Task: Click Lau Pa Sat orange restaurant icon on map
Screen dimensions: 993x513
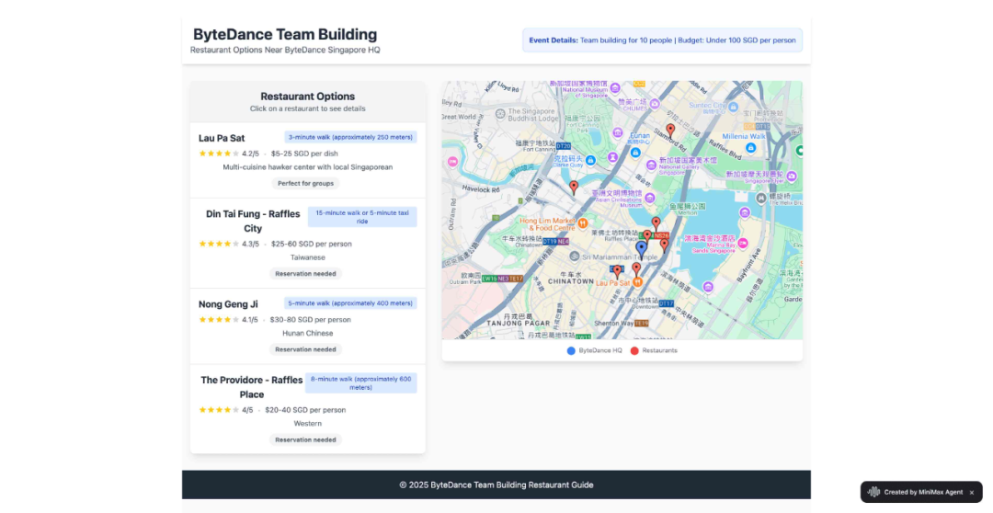Action: [x=638, y=282]
